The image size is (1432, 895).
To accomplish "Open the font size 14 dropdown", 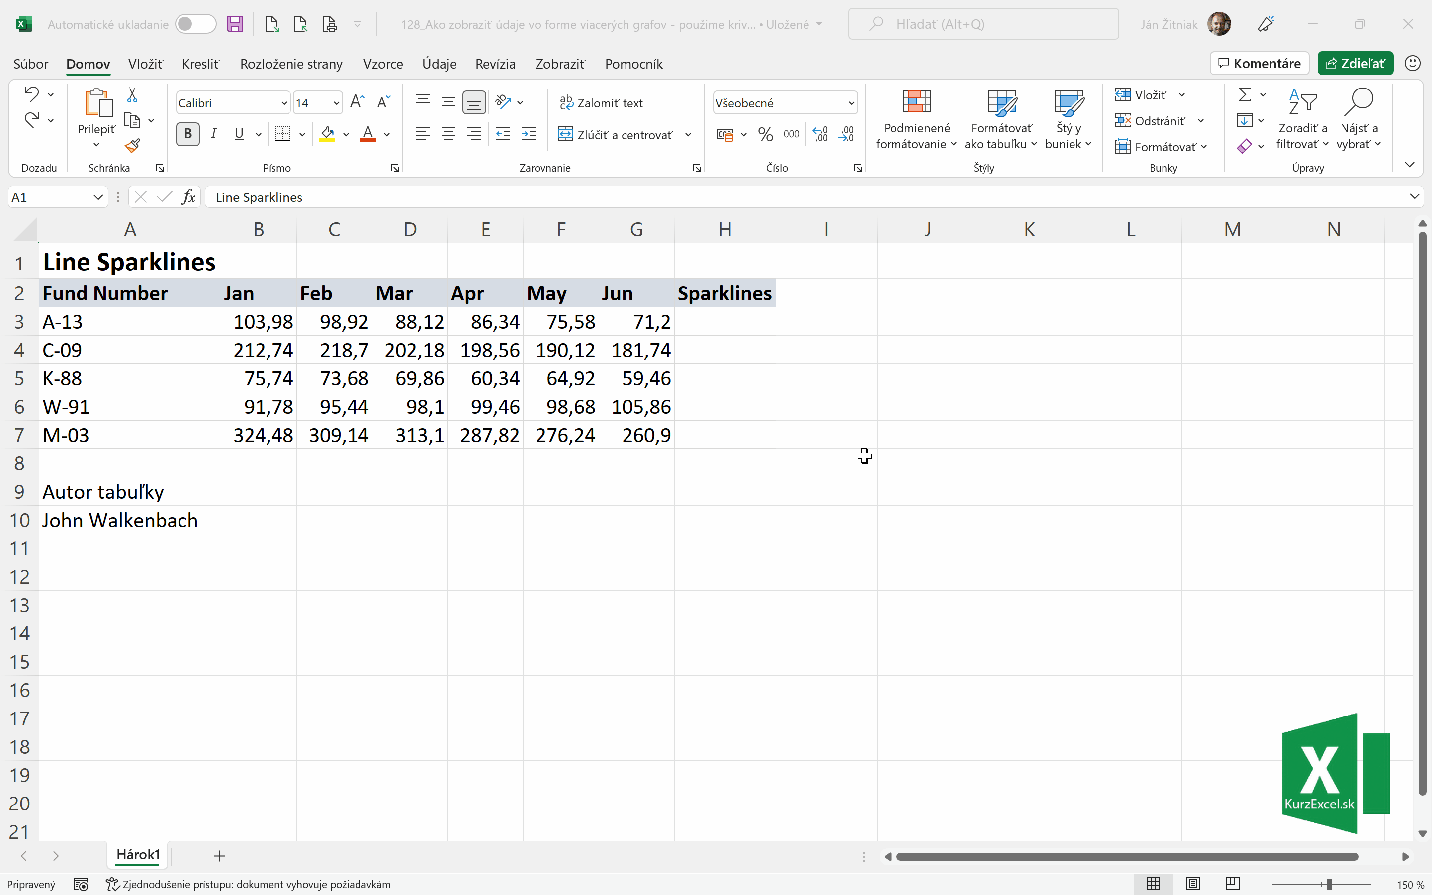I will click(336, 103).
